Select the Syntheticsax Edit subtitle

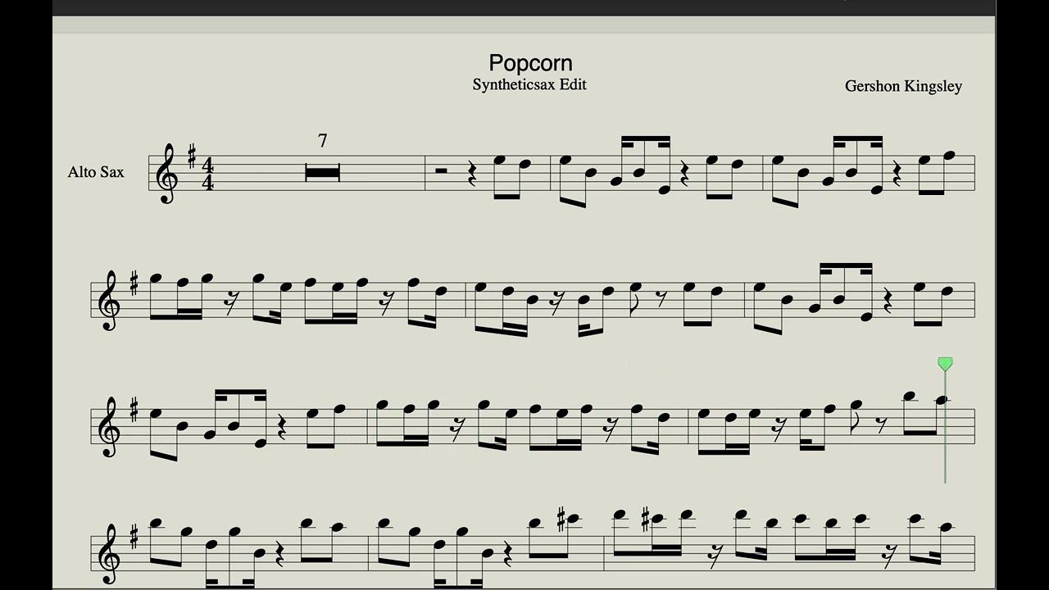pyautogui.click(x=529, y=84)
